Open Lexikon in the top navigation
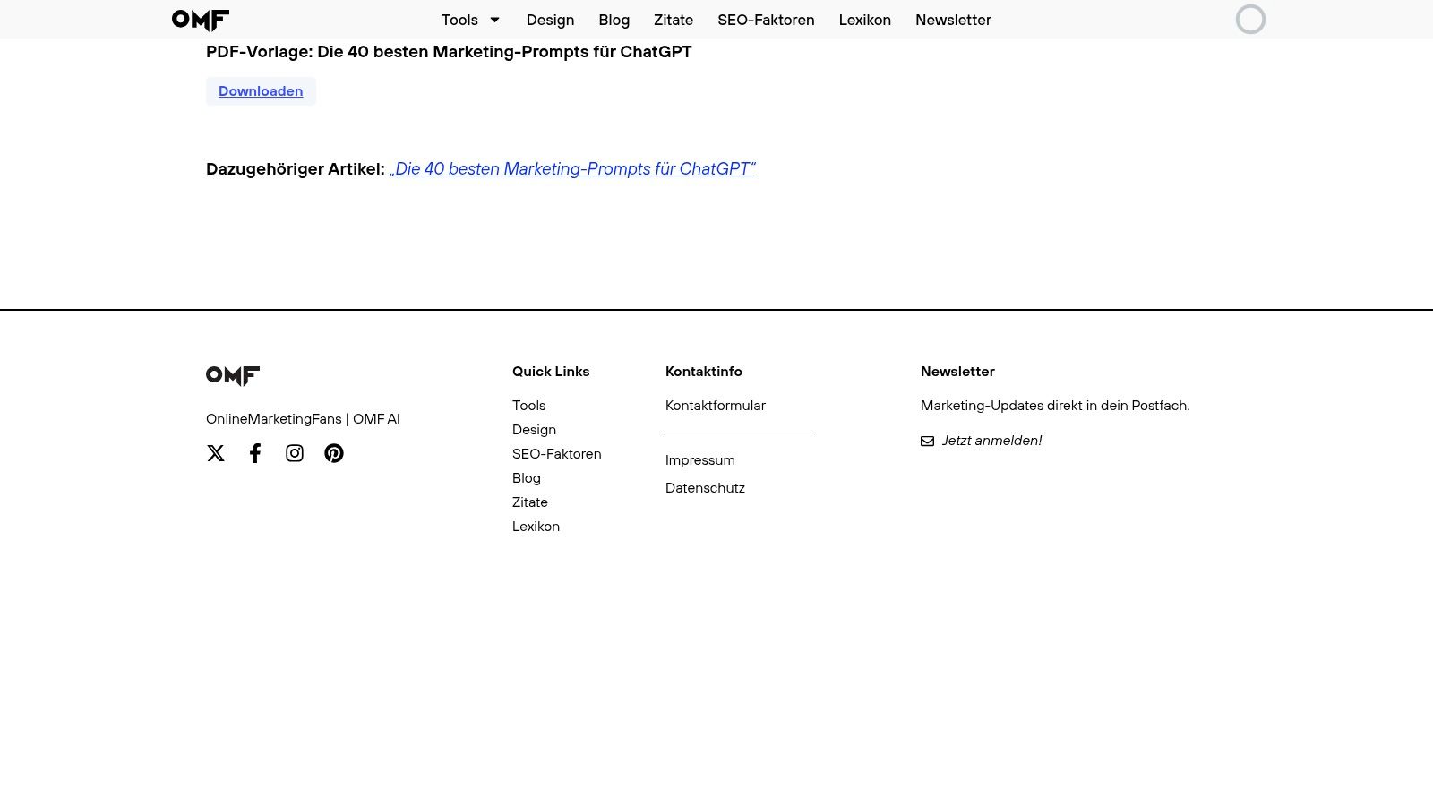This screenshot has width=1433, height=806. coord(864,20)
